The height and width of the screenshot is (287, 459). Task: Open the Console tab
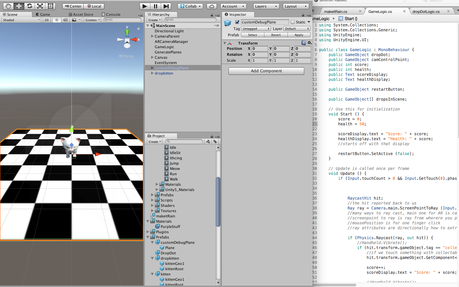pyautogui.click(x=111, y=15)
